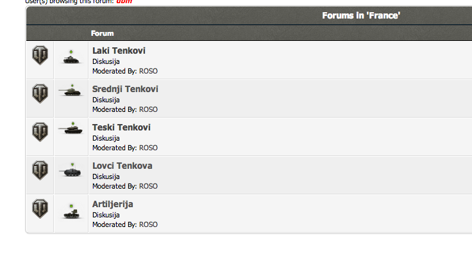The height and width of the screenshot is (266, 472).
Task: Open moderator ROSO profile under Laki Tenkovi
Action: 148,71
